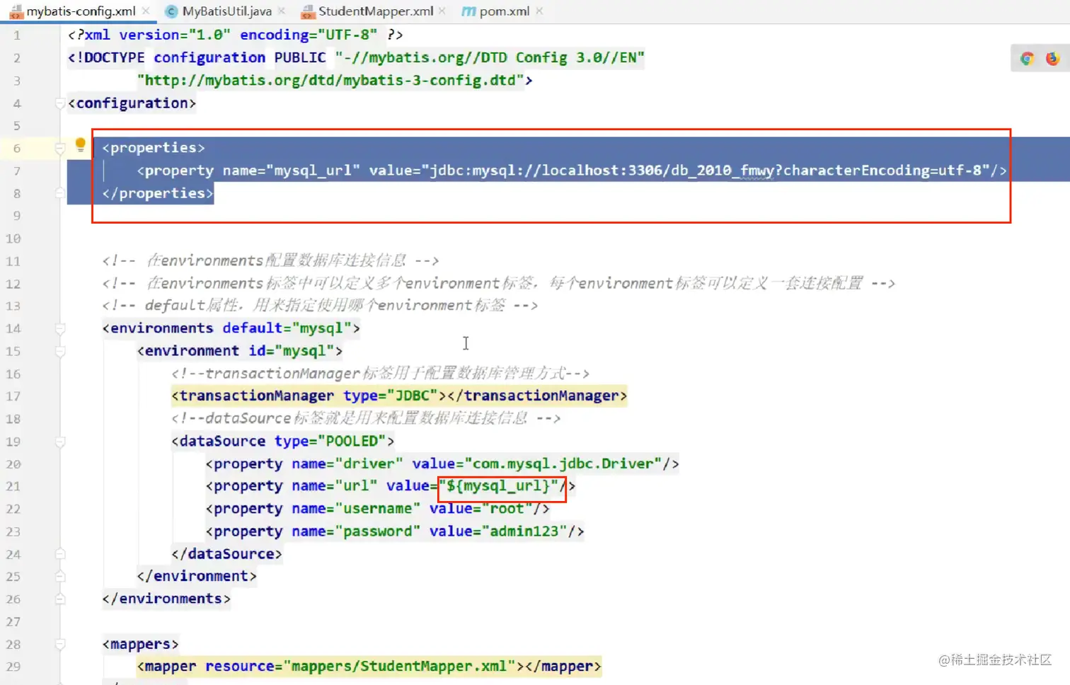Open in Firefox browser icon
The height and width of the screenshot is (685, 1070).
[x=1052, y=59]
